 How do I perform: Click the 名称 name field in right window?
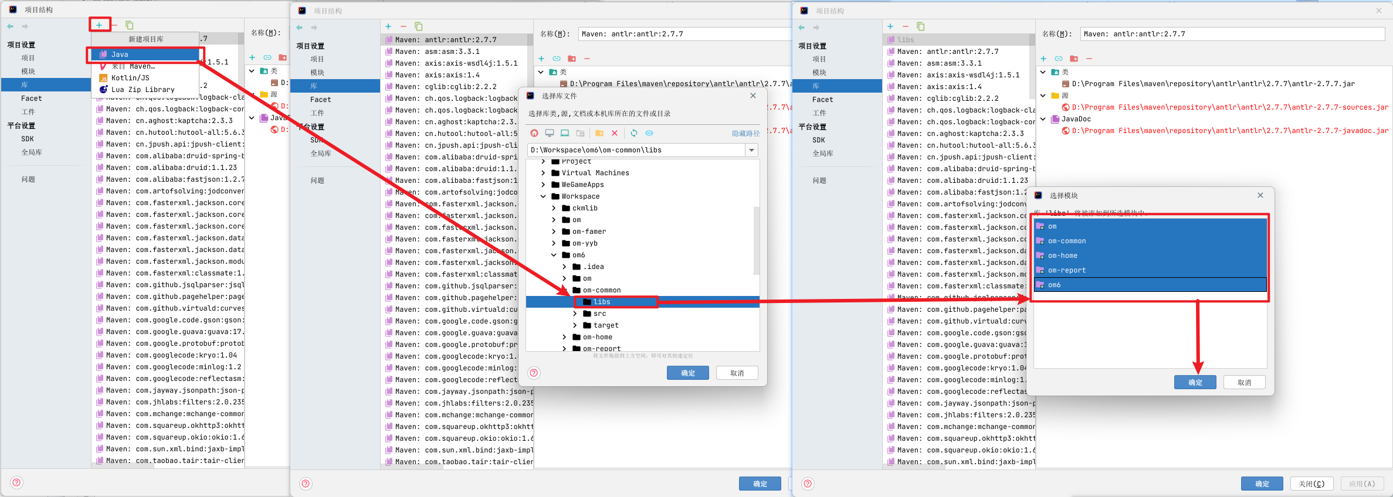tap(1232, 34)
